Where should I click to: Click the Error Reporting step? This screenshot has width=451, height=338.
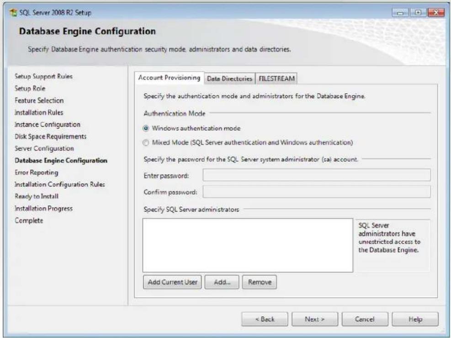pyautogui.click(x=37, y=173)
